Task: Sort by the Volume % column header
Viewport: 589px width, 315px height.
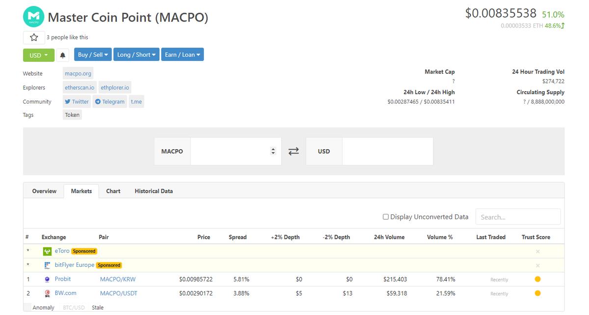Action: click(x=440, y=237)
